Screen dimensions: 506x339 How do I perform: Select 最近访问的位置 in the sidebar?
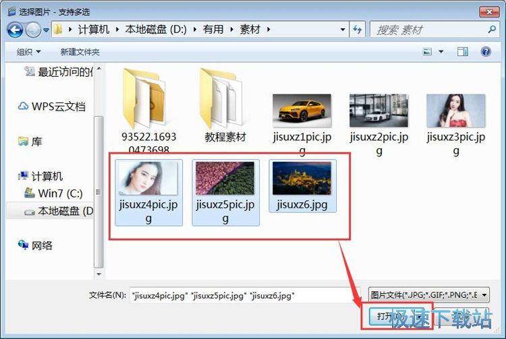coord(59,71)
